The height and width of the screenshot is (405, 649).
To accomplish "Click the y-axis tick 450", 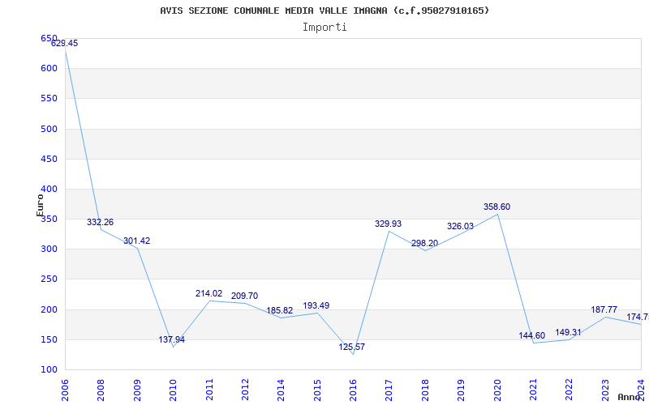I will (x=49, y=159).
